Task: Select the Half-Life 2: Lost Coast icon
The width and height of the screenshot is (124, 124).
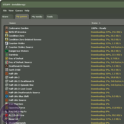Action: [7, 89]
